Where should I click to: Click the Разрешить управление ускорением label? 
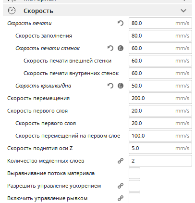click(x=54, y=186)
